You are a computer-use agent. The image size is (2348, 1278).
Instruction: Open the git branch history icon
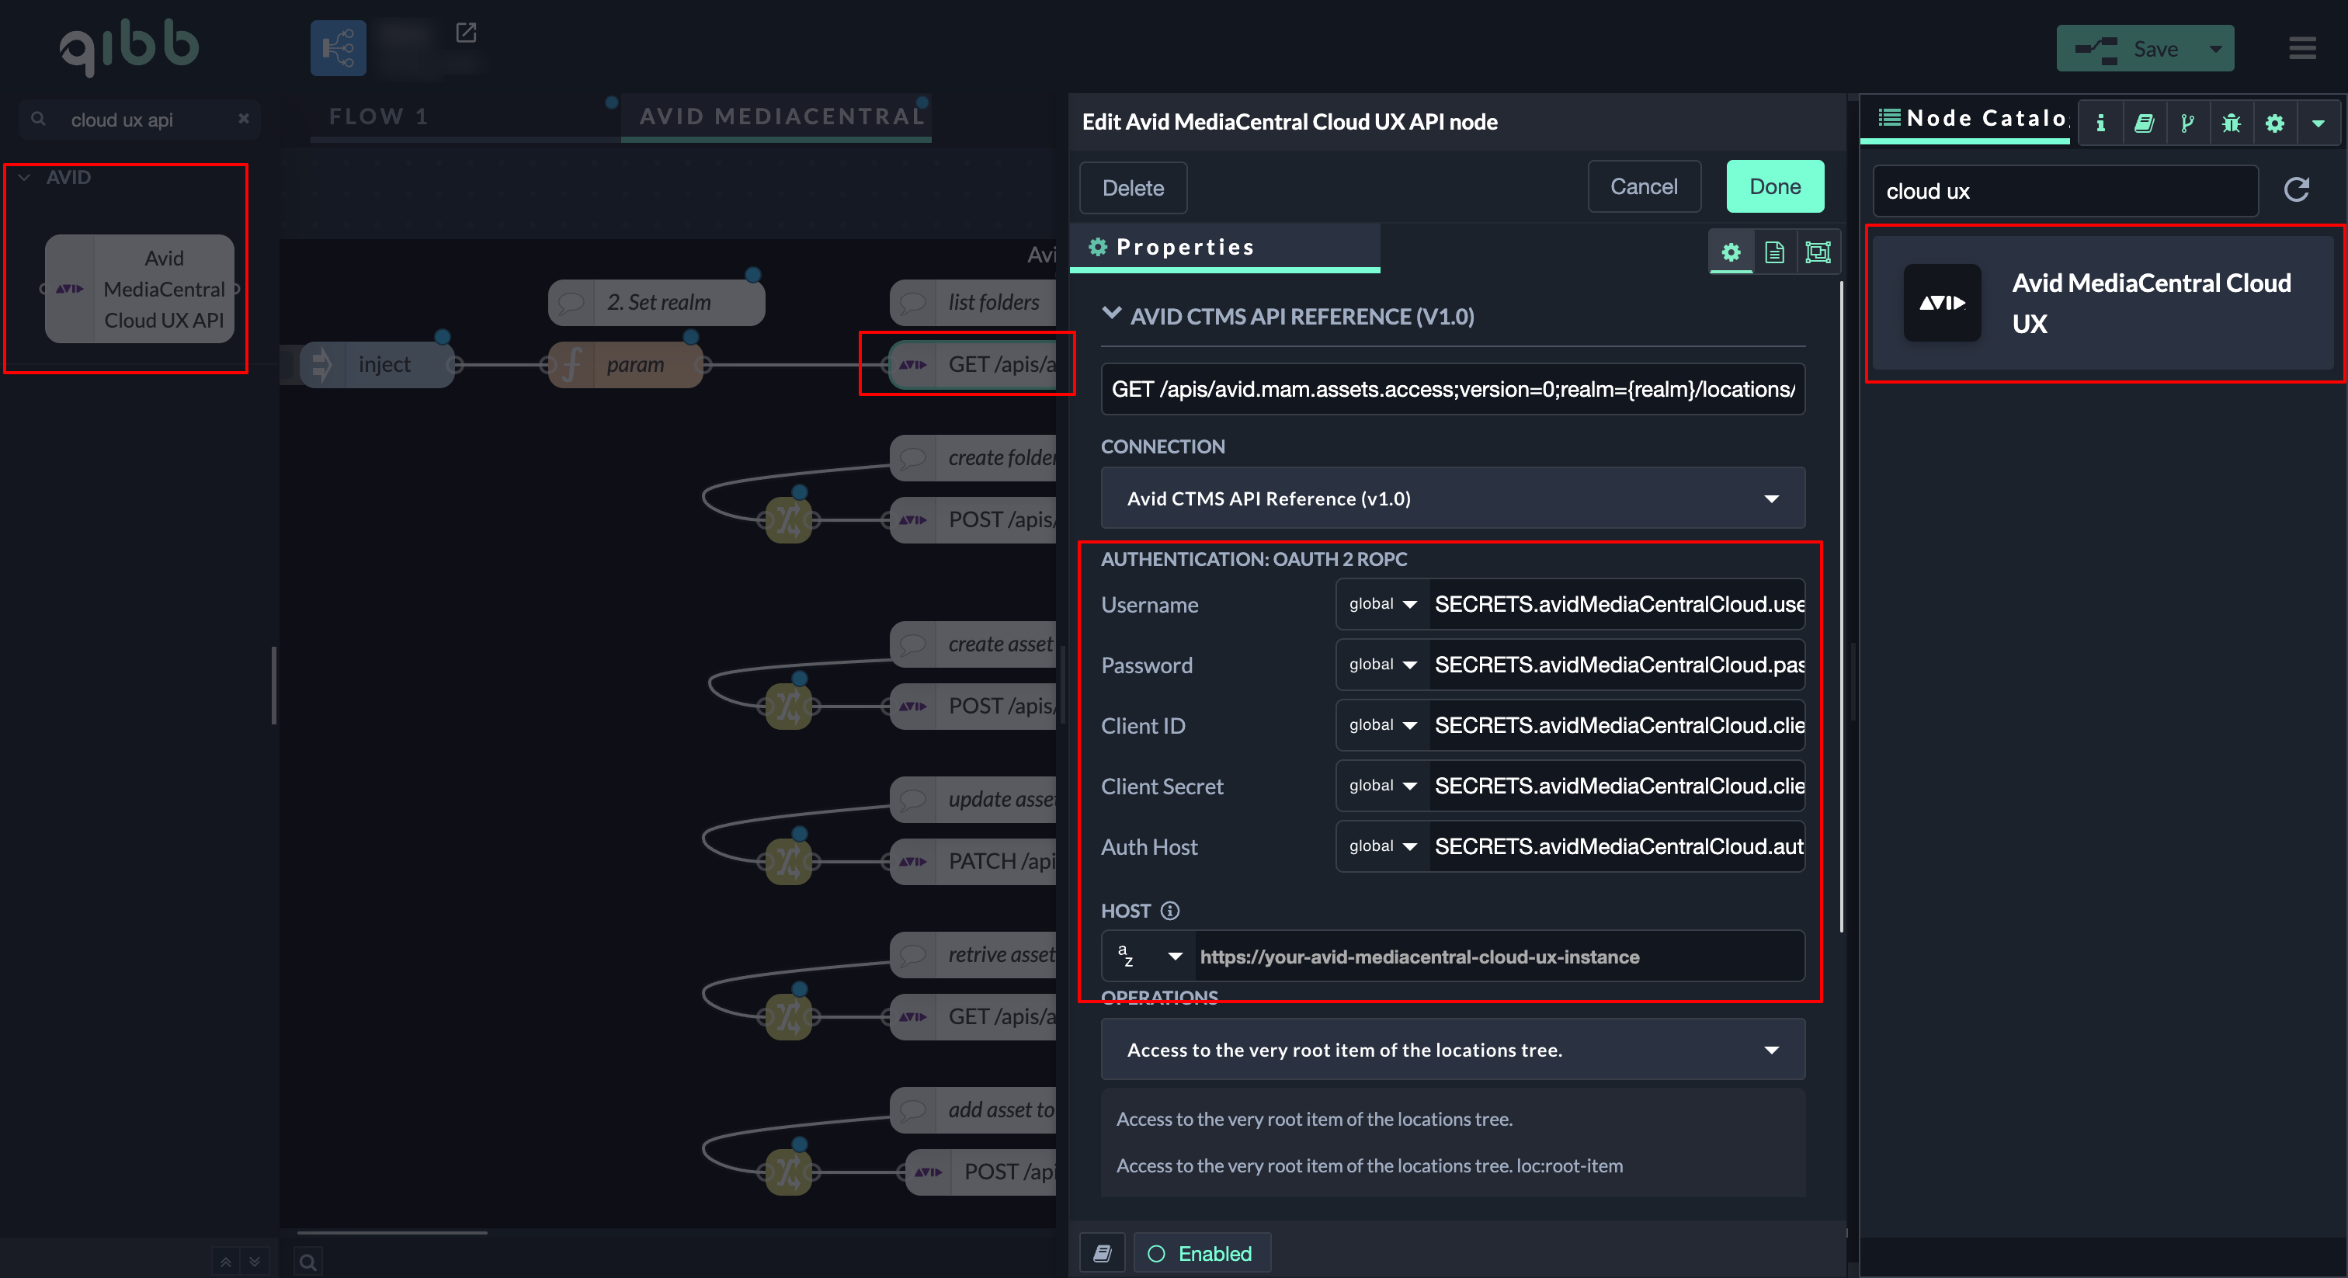point(2186,122)
